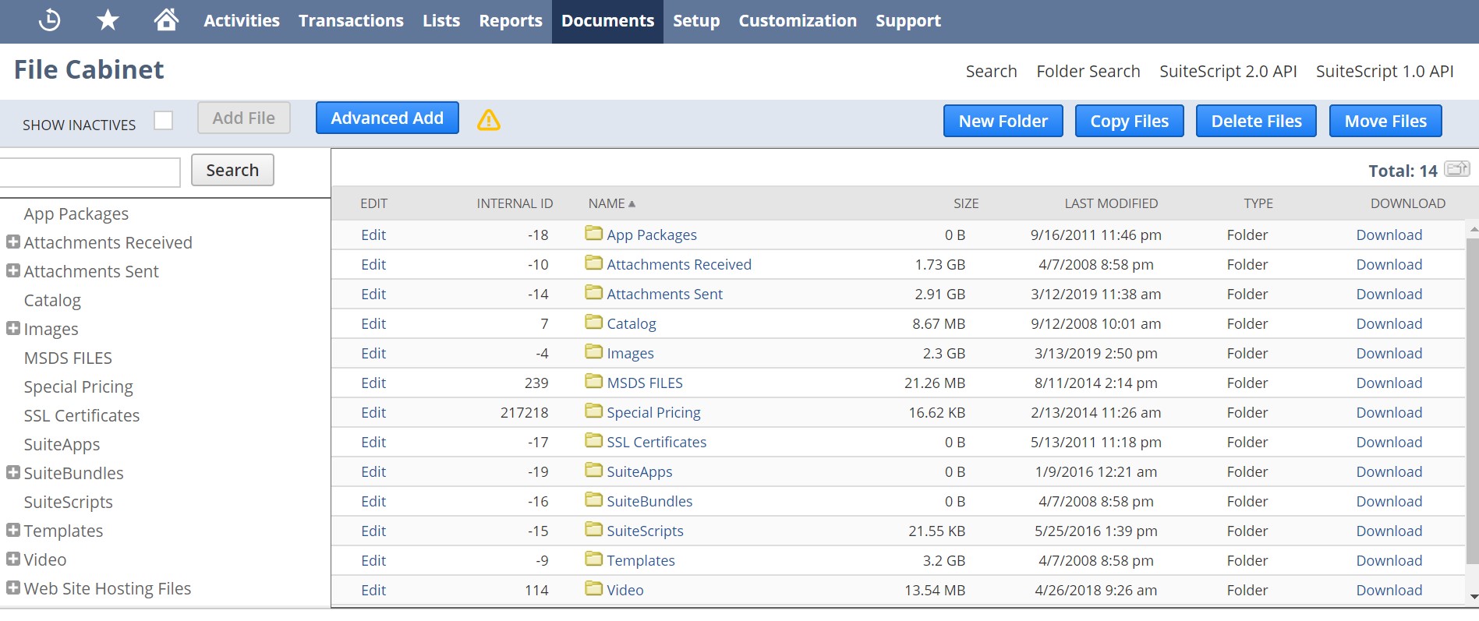The image size is (1479, 621).
Task: Click the Video folder icon in list
Action: [594, 589]
